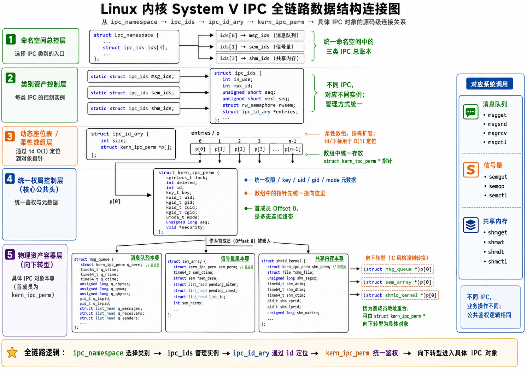Click the struct sem *sem_base line
The height and width of the screenshot is (373, 527).
coord(195,278)
